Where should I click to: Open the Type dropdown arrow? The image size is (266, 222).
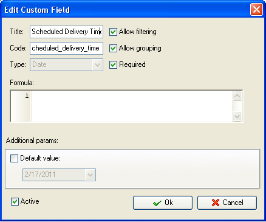tap(97, 65)
